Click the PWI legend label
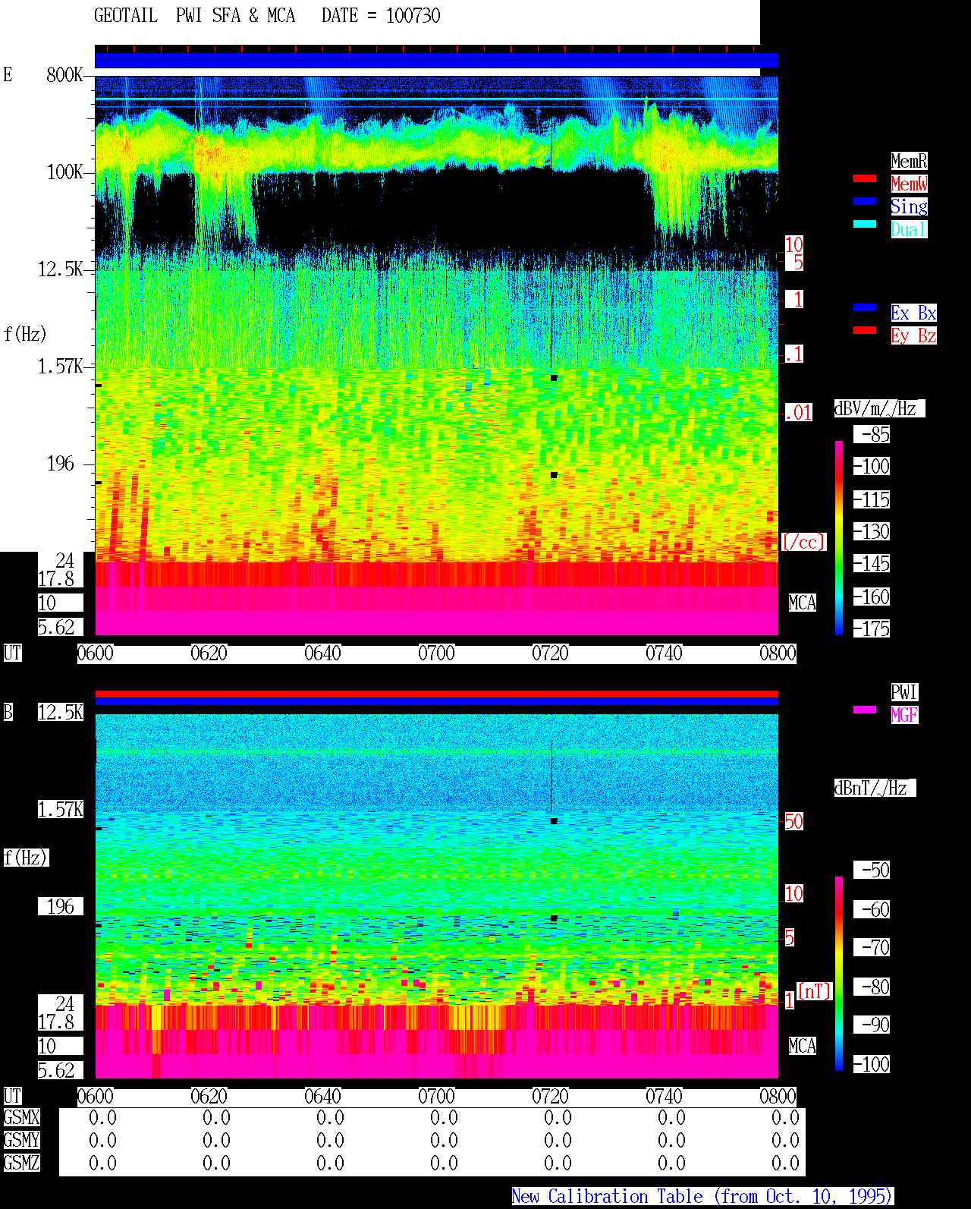Viewport: 971px width, 1209px height. 904,692
